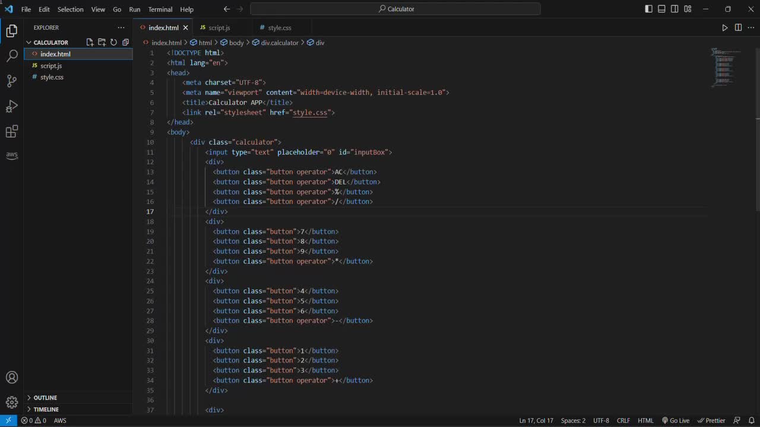Open the Go menu

point(117,9)
